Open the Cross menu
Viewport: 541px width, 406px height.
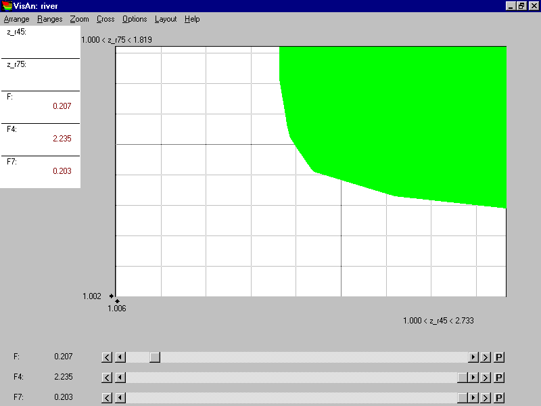pyautogui.click(x=105, y=19)
